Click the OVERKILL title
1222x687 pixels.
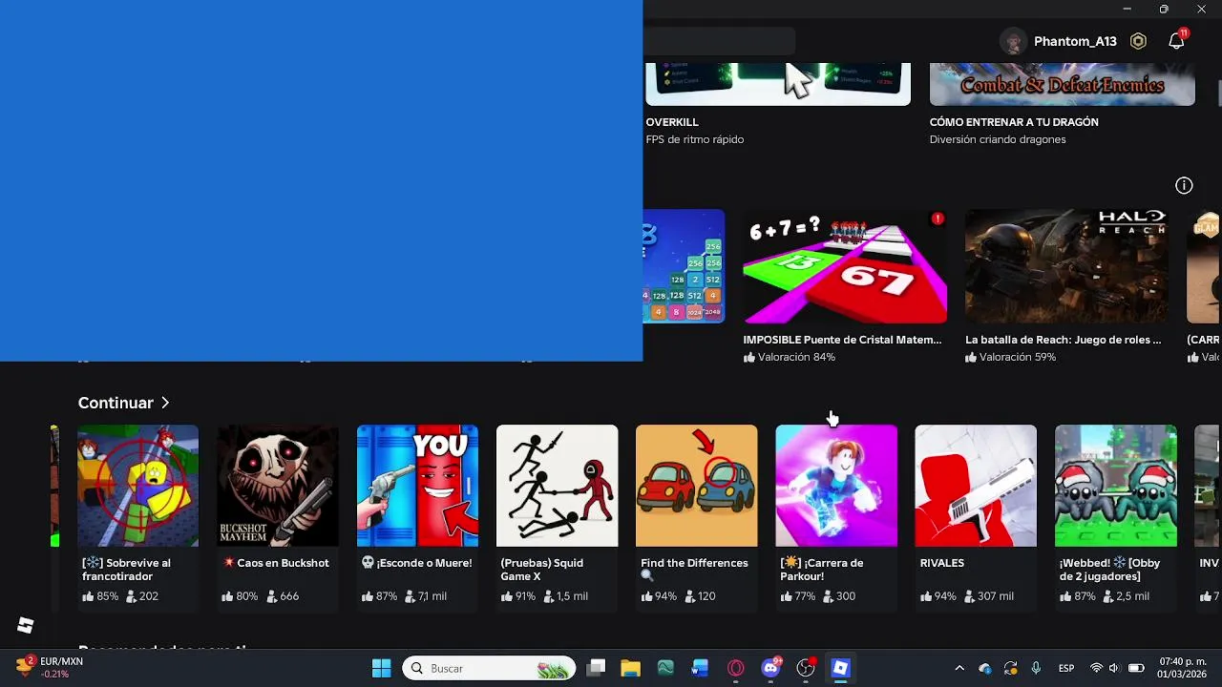[672, 122]
